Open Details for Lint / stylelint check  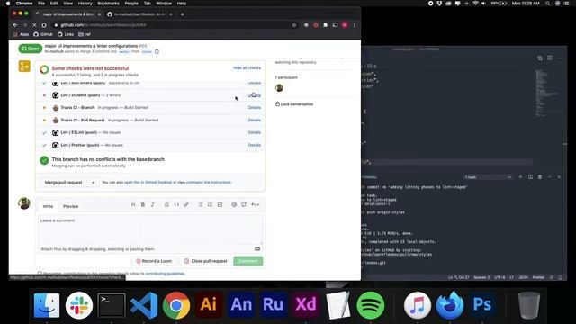(255, 95)
